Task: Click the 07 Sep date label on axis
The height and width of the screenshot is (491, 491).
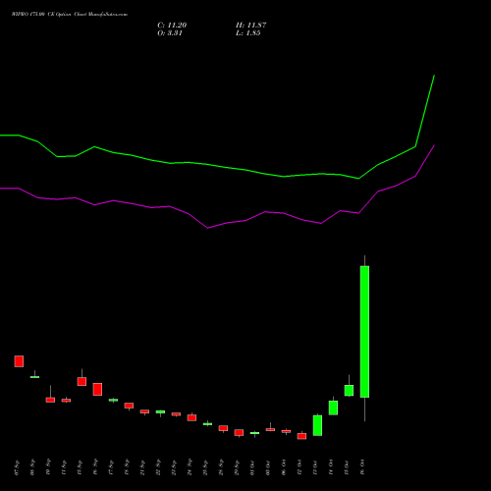Action: click(x=17, y=467)
